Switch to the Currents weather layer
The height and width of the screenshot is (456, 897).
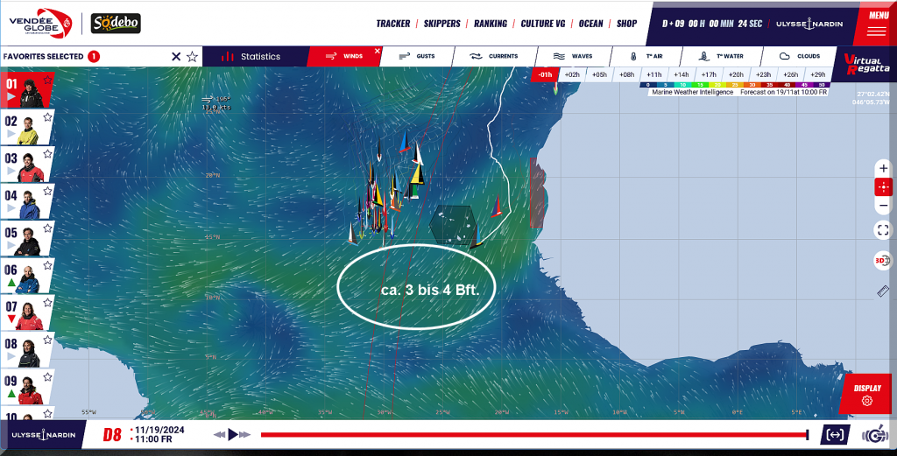click(495, 56)
